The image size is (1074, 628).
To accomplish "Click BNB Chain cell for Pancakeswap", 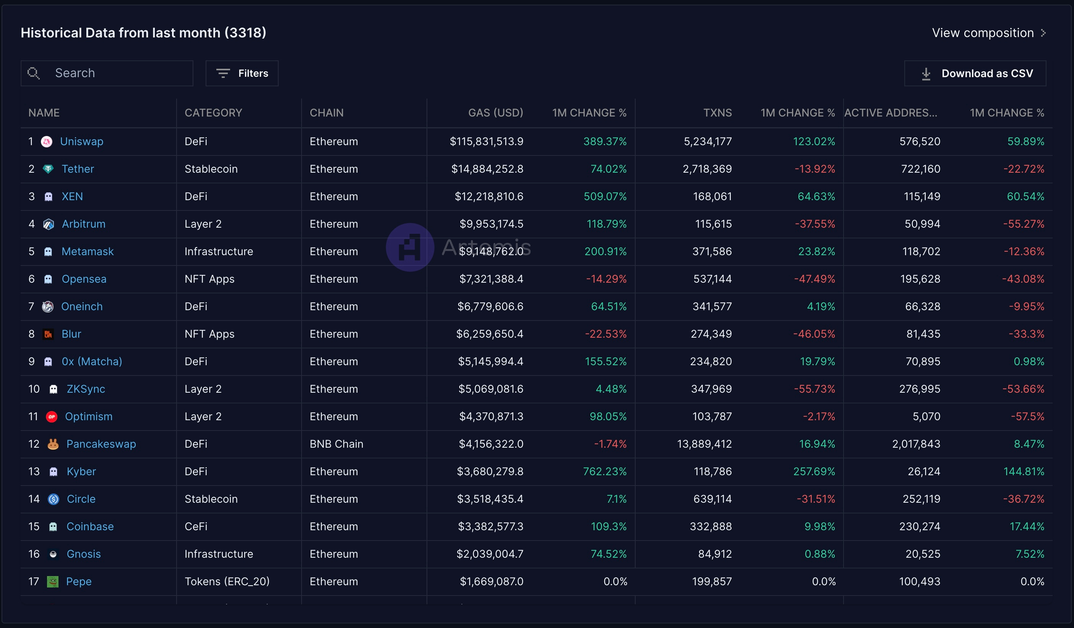I will [x=337, y=444].
